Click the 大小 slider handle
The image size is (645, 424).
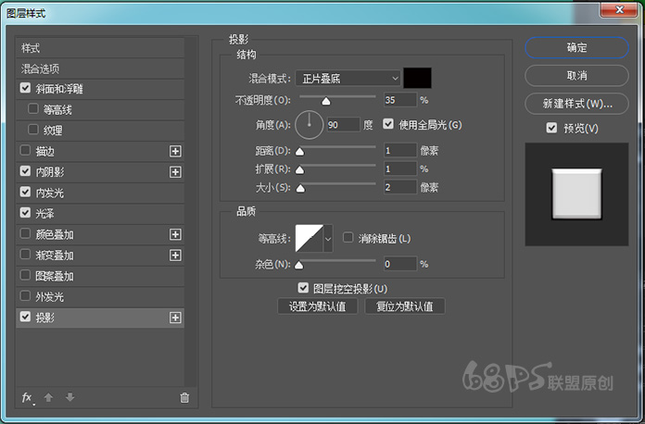[300, 189]
